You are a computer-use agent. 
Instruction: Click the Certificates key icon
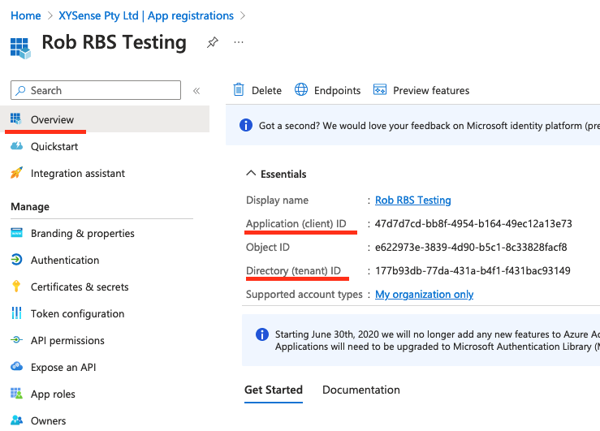tap(16, 286)
